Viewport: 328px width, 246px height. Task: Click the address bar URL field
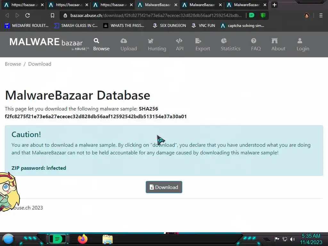coord(156,15)
